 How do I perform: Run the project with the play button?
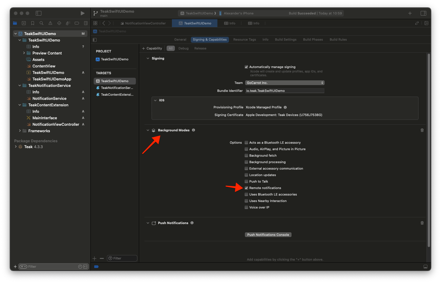pyautogui.click(x=82, y=13)
